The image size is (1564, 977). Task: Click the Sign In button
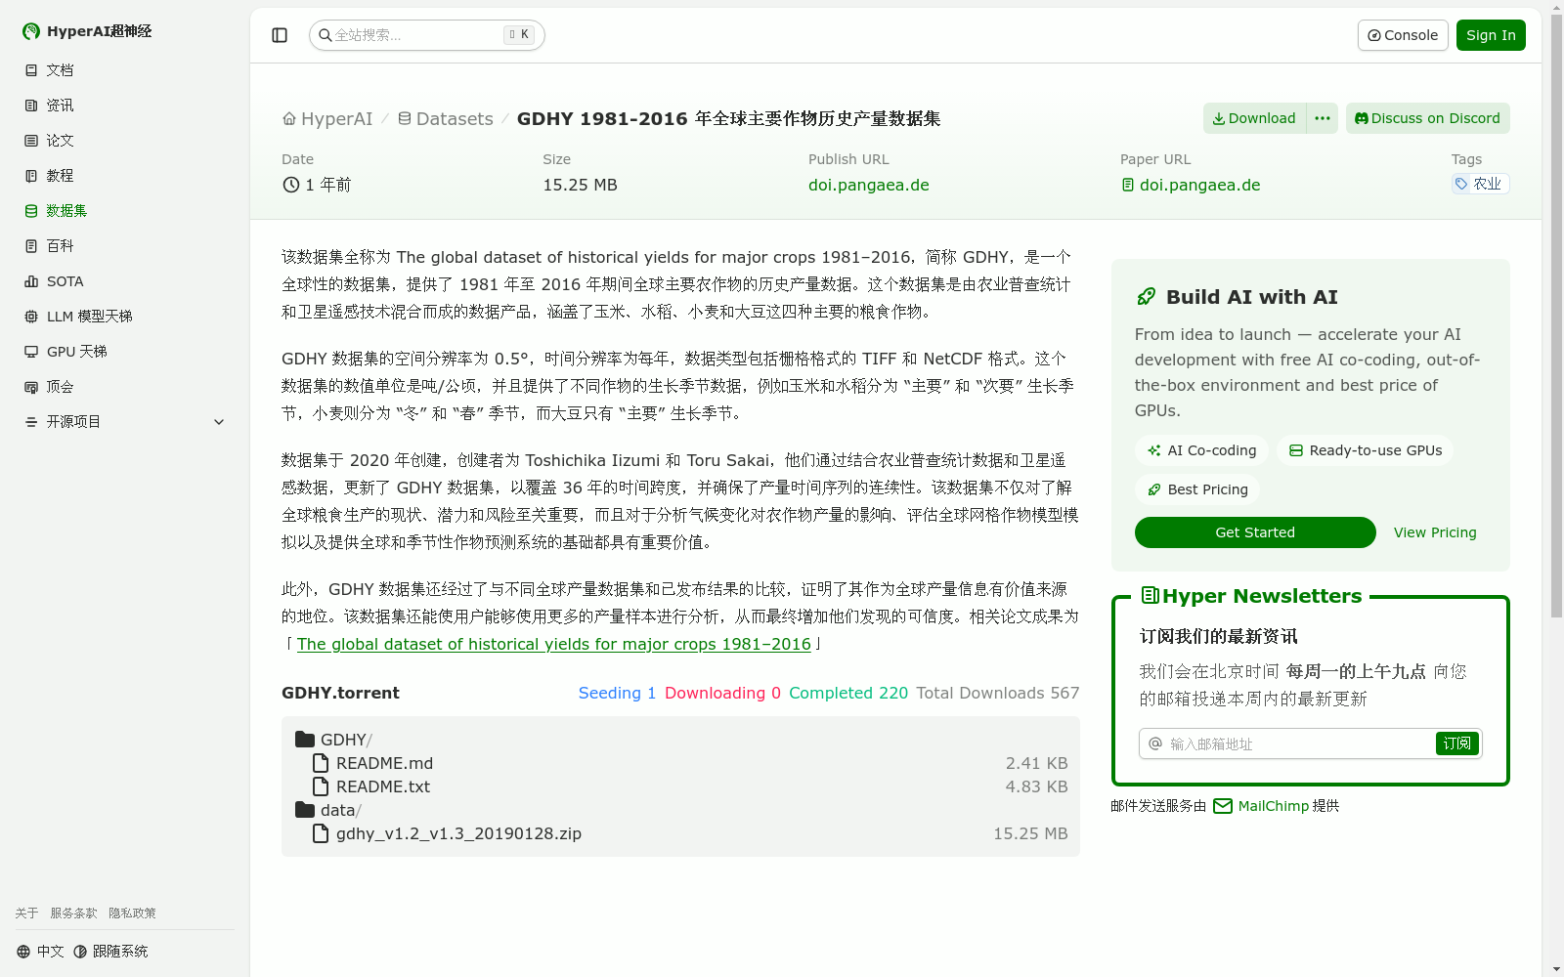pyautogui.click(x=1491, y=35)
